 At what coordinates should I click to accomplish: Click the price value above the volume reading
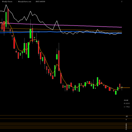click(x=126, y=100)
